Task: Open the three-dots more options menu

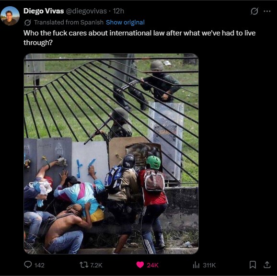Action: point(267,11)
